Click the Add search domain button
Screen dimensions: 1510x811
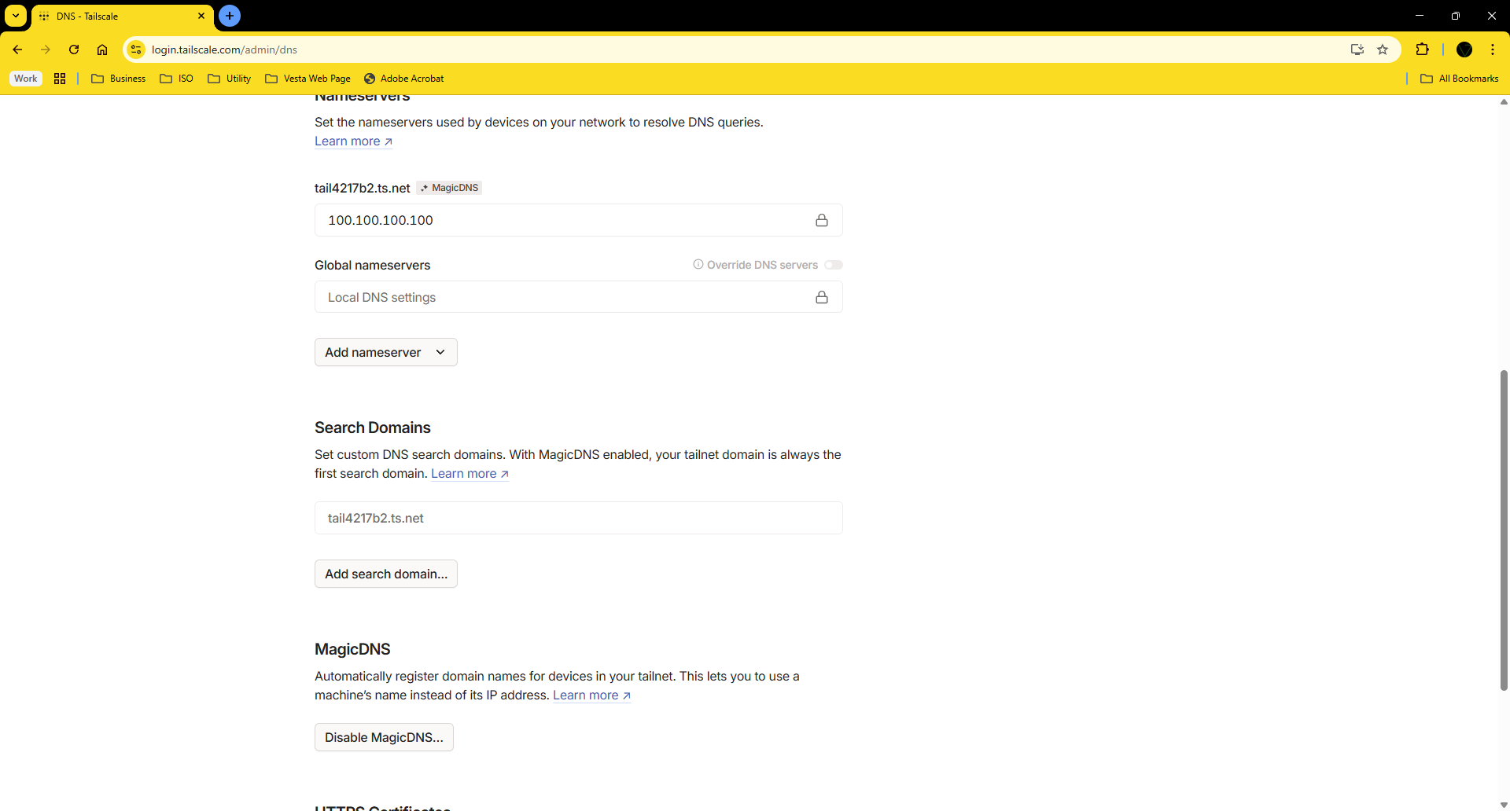386,574
